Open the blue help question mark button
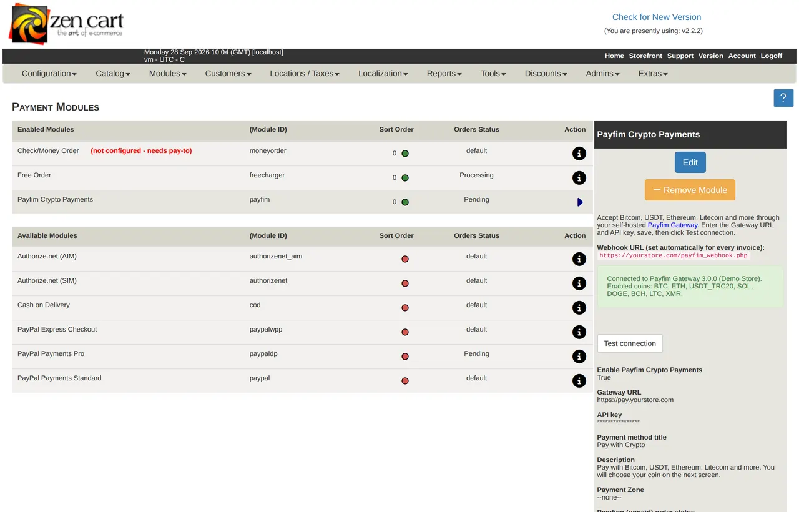The height and width of the screenshot is (512, 799). tap(783, 98)
